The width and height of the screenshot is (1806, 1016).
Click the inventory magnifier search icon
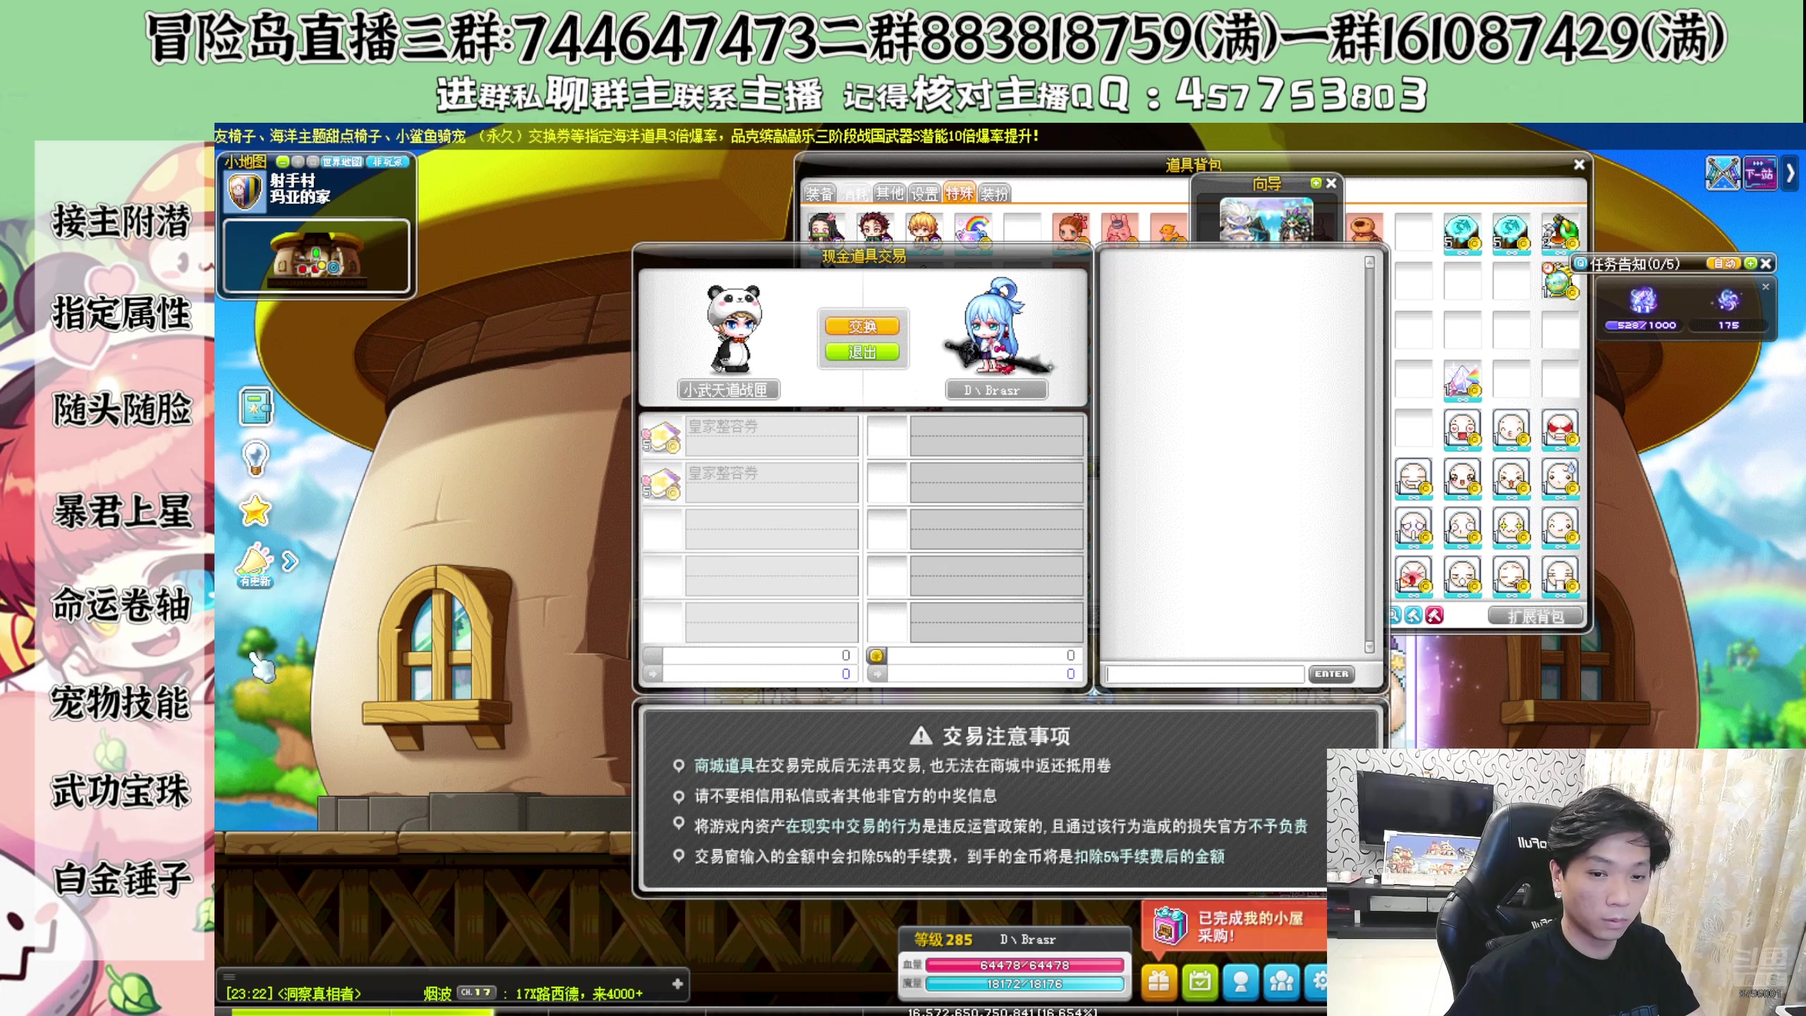1394,615
